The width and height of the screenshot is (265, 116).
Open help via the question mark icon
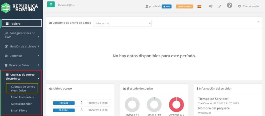click(229, 5)
